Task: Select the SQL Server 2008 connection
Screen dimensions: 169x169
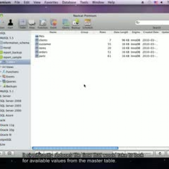Action: (x=10, y=101)
